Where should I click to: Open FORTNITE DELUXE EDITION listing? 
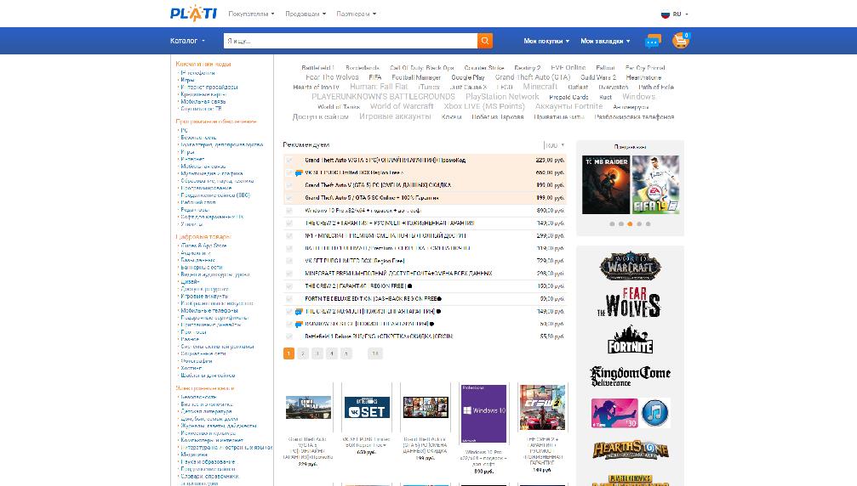tap(373, 299)
